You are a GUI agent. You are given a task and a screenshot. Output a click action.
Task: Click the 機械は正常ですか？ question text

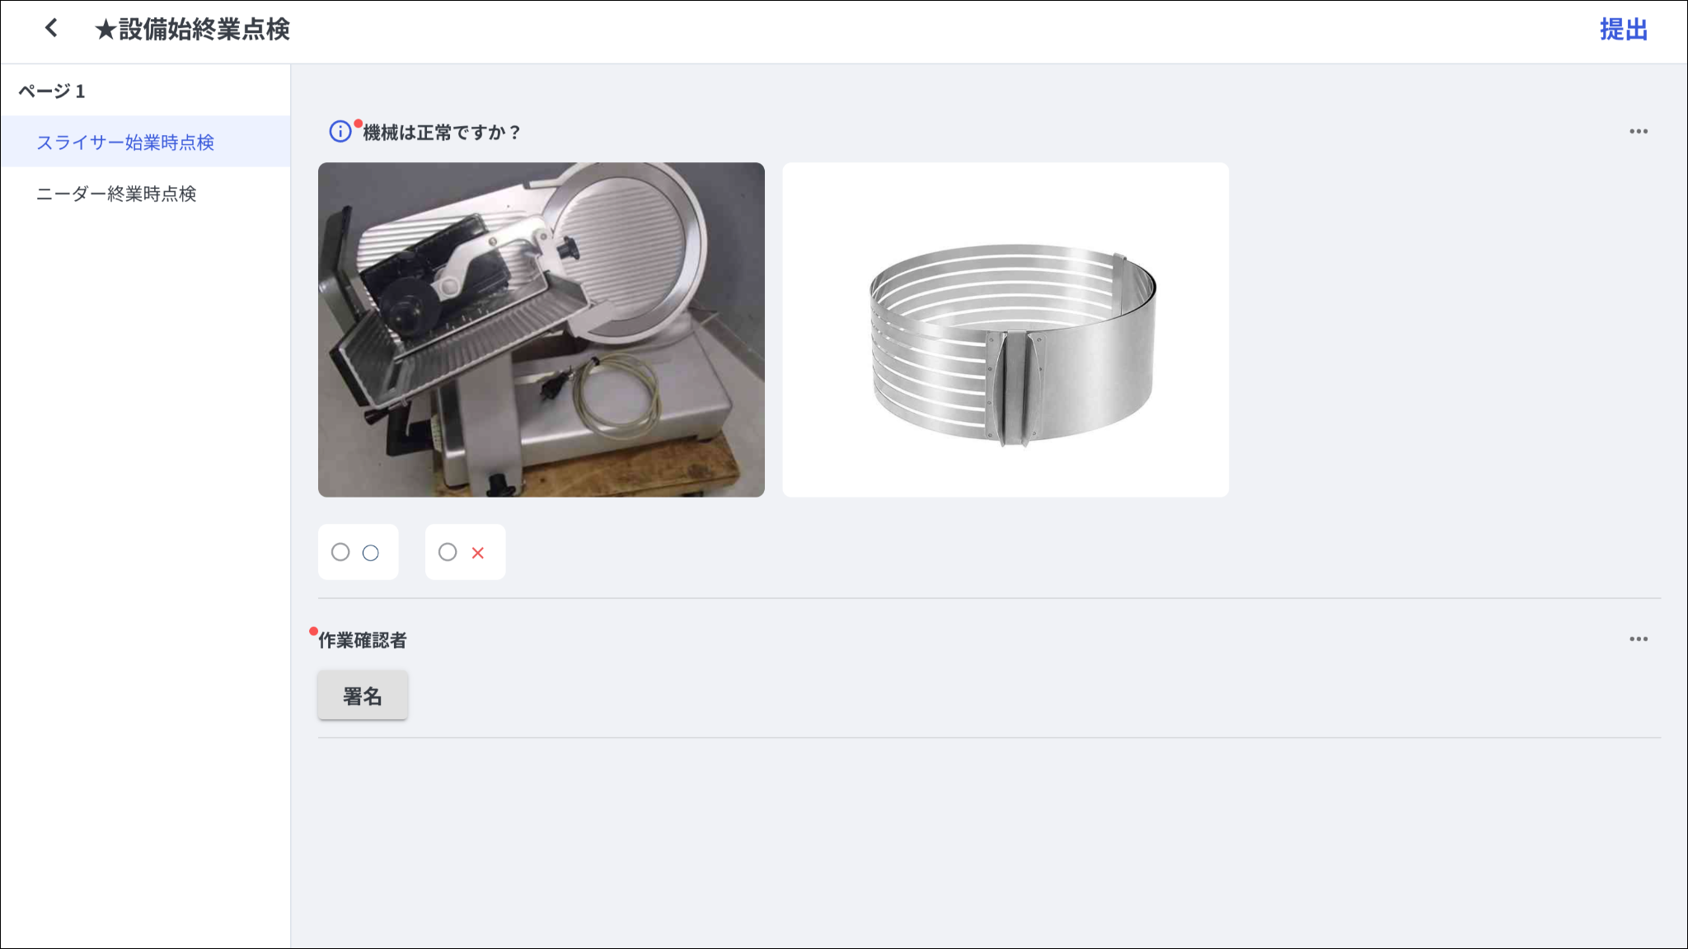tap(443, 133)
